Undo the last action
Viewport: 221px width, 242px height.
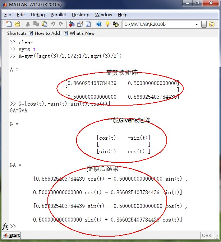[53, 24]
